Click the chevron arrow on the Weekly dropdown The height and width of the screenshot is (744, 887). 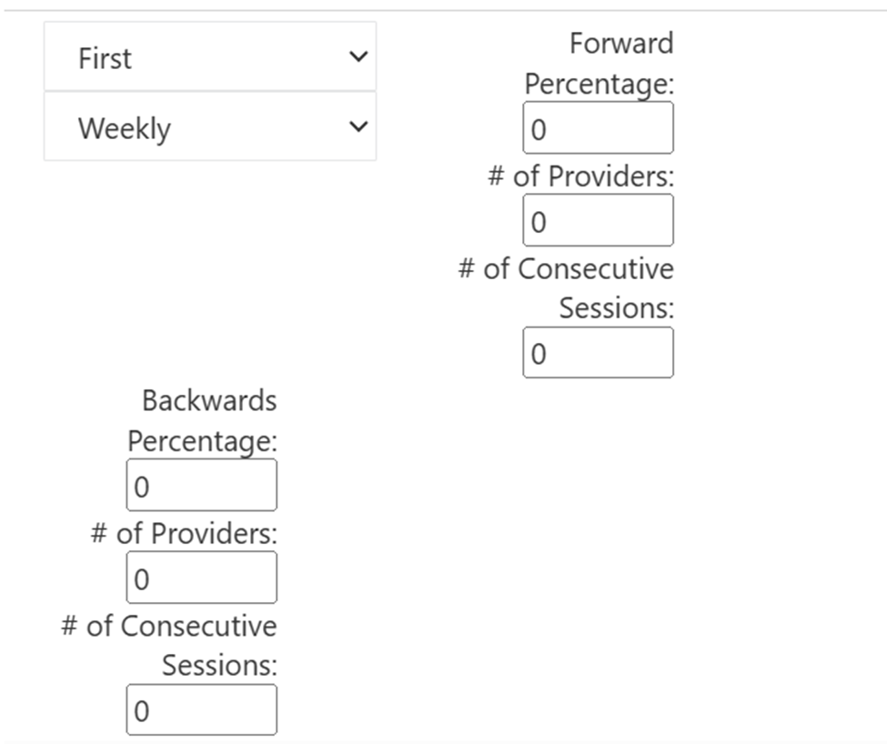pos(358,126)
